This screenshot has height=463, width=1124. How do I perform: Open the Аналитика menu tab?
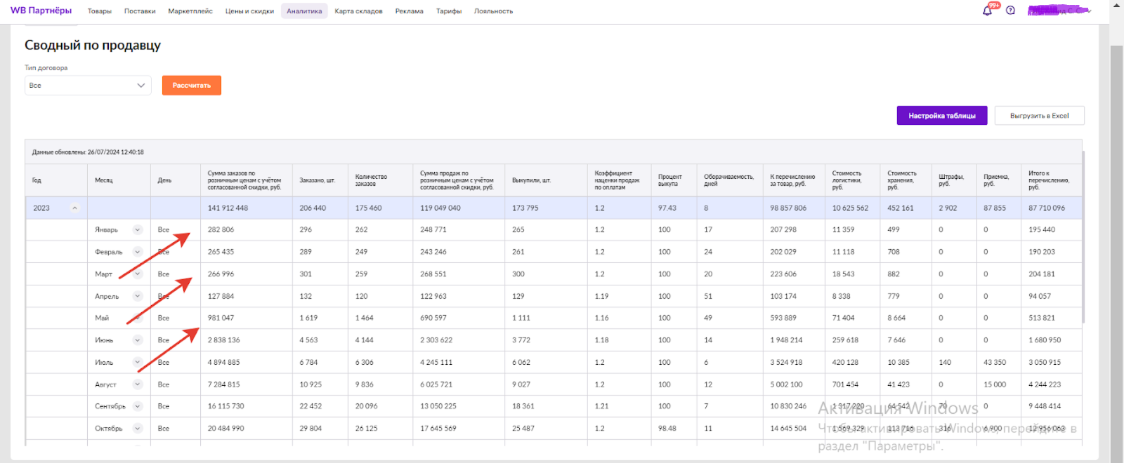pos(304,11)
